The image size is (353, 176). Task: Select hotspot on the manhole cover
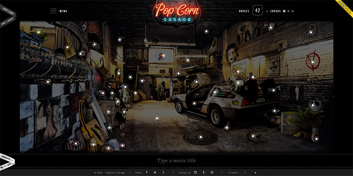(201, 137)
